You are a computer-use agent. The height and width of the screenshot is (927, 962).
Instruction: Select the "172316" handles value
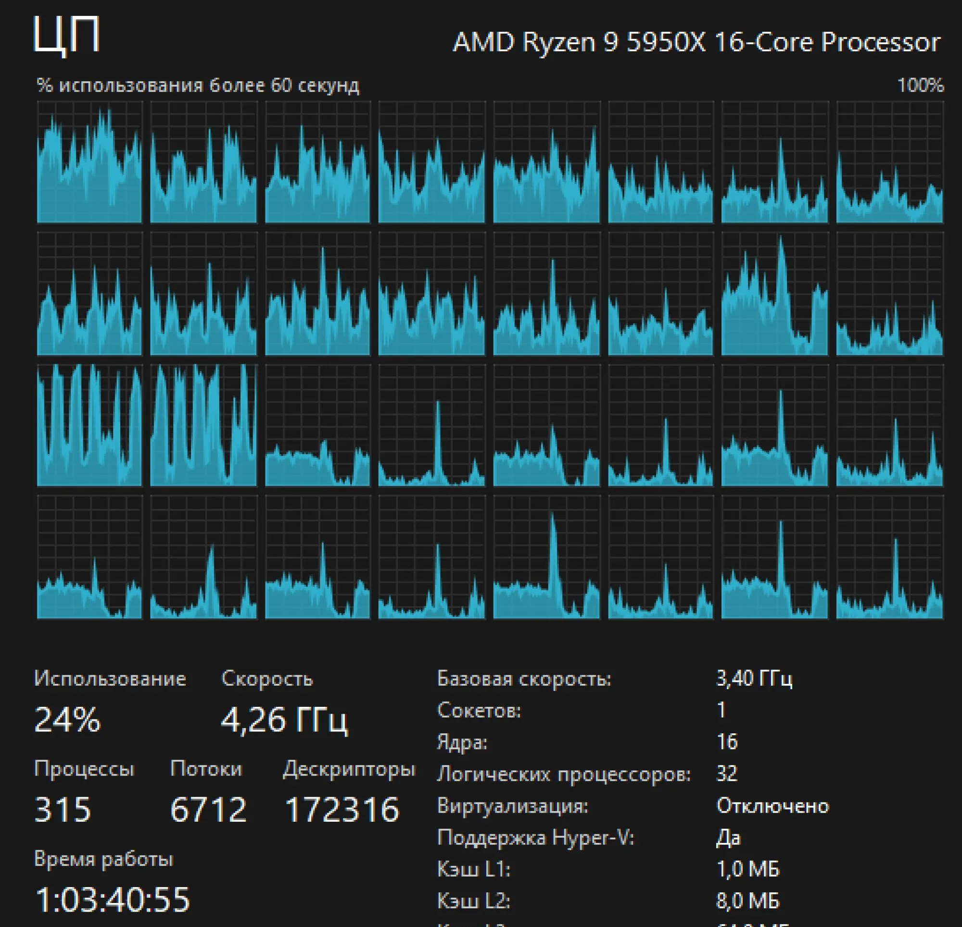(x=342, y=809)
